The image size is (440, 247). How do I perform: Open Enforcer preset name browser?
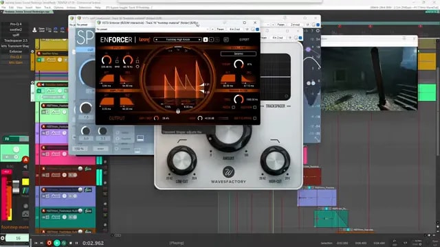coord(177,40)
